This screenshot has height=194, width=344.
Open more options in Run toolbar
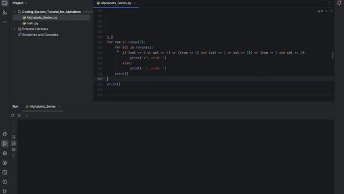click(27, 115)
